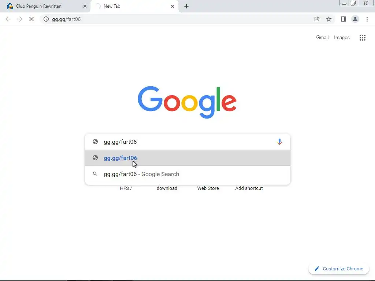
Task: Stop page loading with the X button
Action: [x=31, y=19]
